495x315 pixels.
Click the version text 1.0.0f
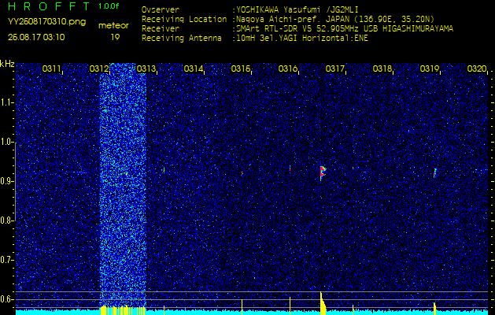(x=109, y=6)
